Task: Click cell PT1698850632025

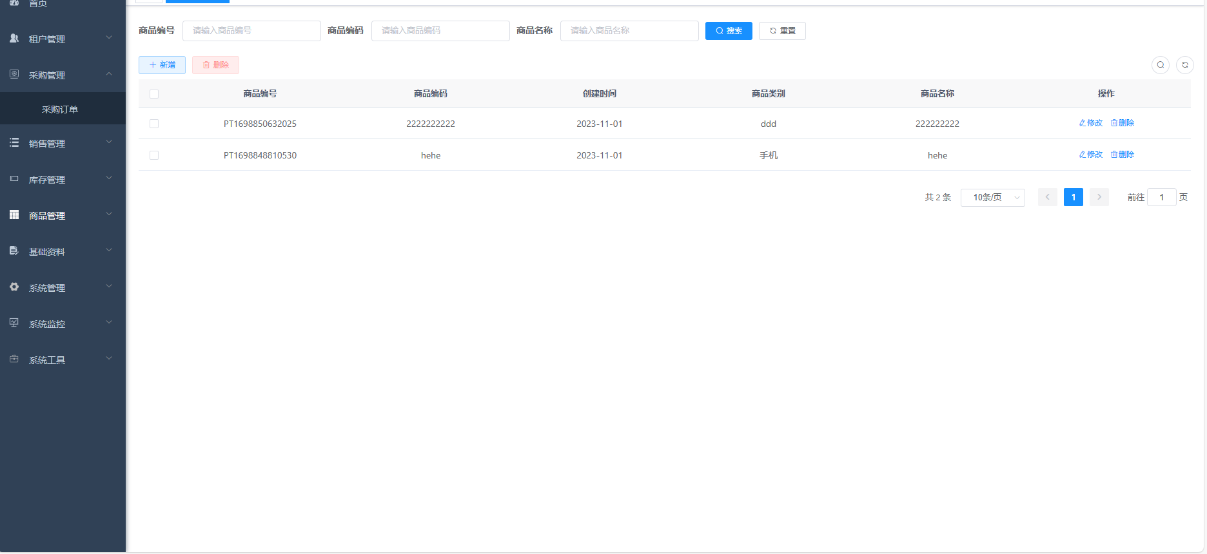Action: pyautogui.click(x=260, y=124)
